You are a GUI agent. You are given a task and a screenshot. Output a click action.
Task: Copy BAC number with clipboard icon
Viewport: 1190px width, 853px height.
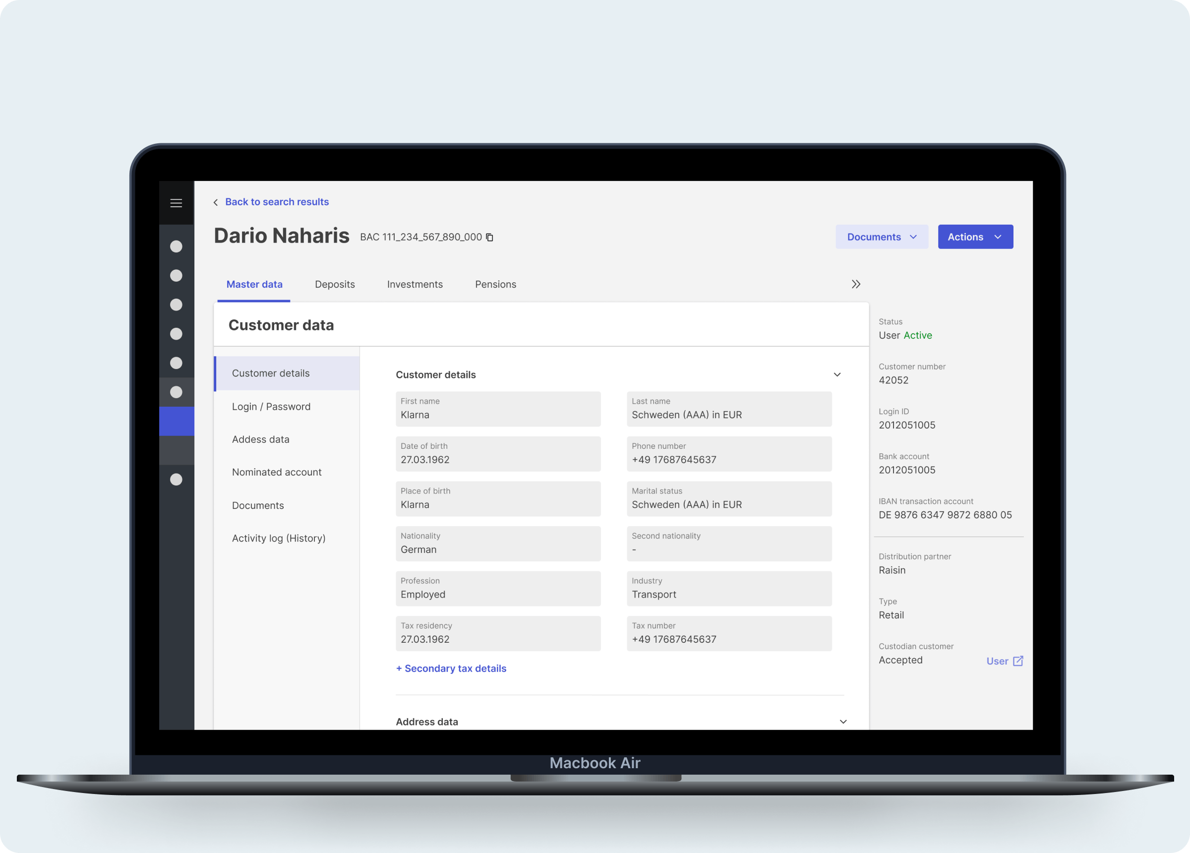click(x=489, y=237)
